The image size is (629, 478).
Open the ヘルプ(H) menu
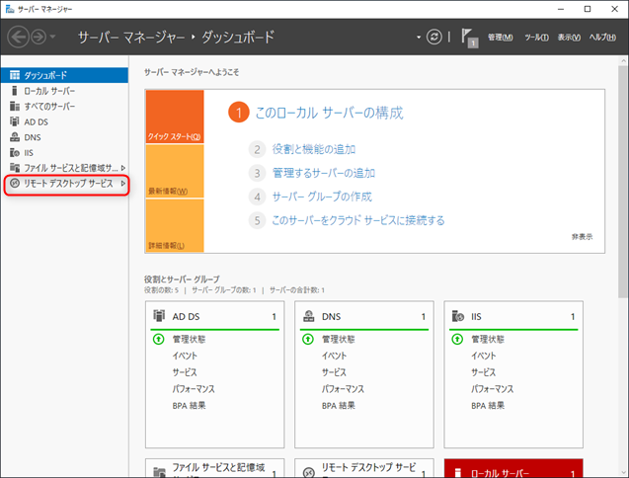(602, 38)
